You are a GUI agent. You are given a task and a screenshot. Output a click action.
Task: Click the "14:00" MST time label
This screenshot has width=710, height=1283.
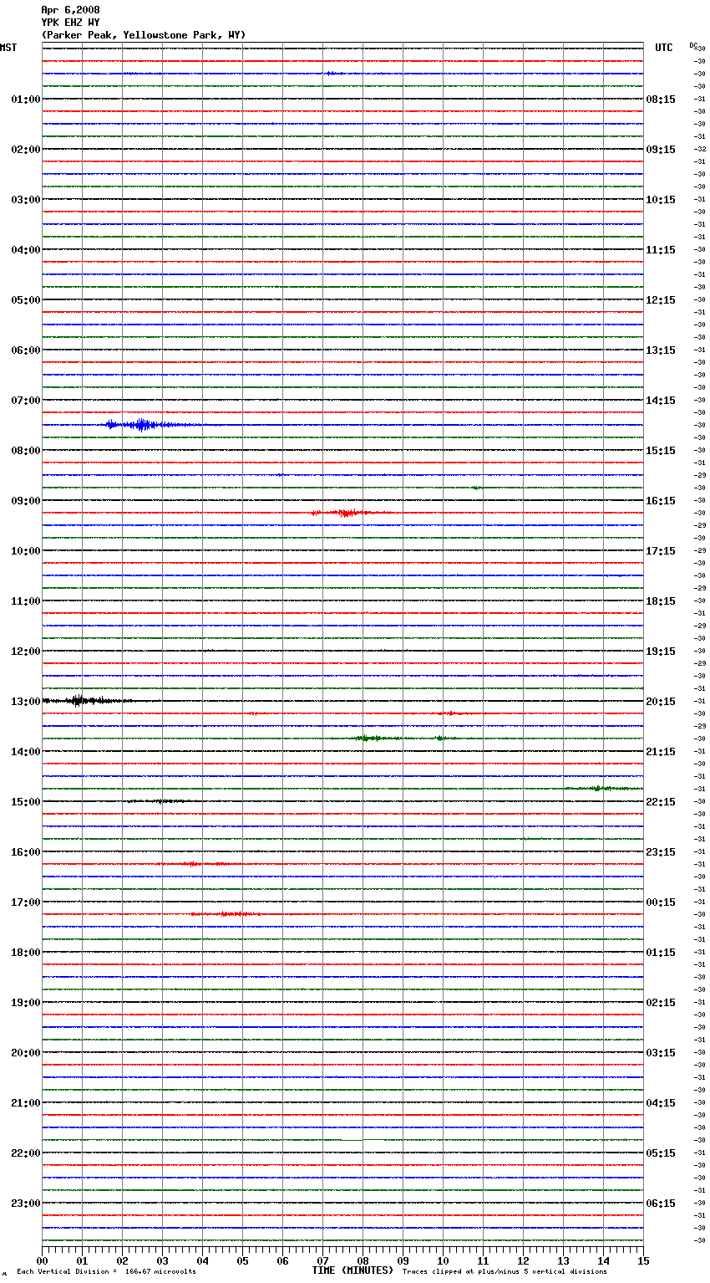(26, 752)
